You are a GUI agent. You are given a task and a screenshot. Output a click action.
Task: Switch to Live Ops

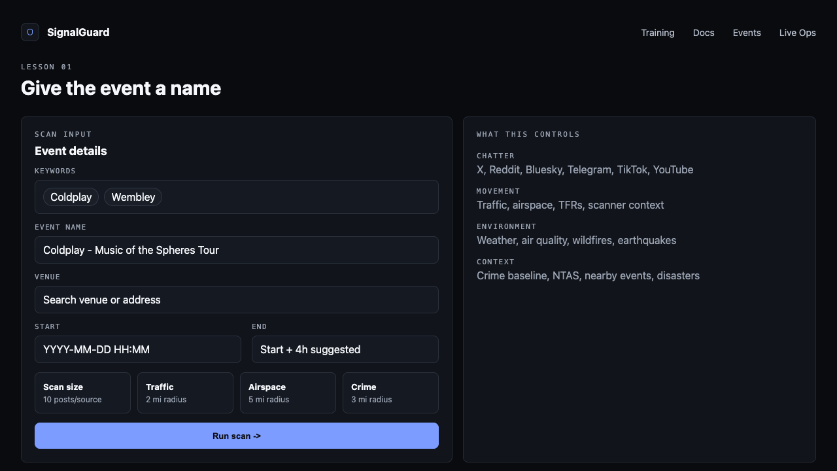tap(798, 33)
